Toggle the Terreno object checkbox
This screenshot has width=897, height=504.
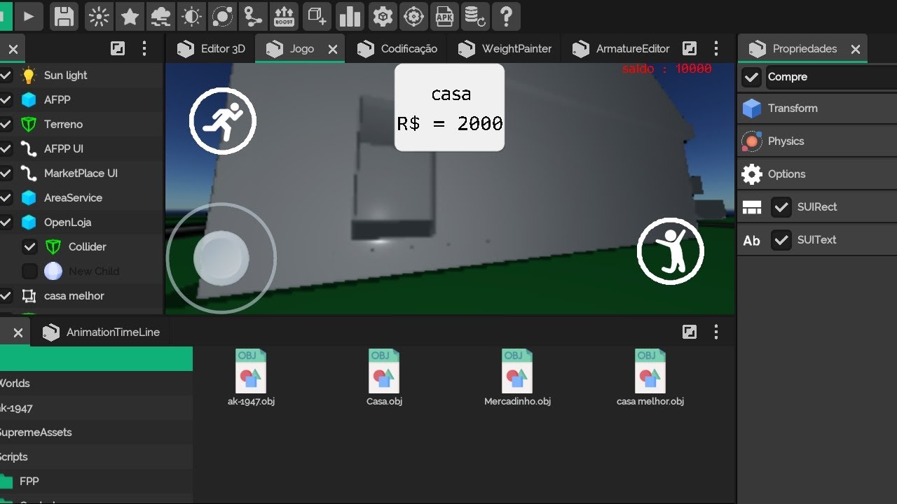pyautogui.click(x=5, y=124)
